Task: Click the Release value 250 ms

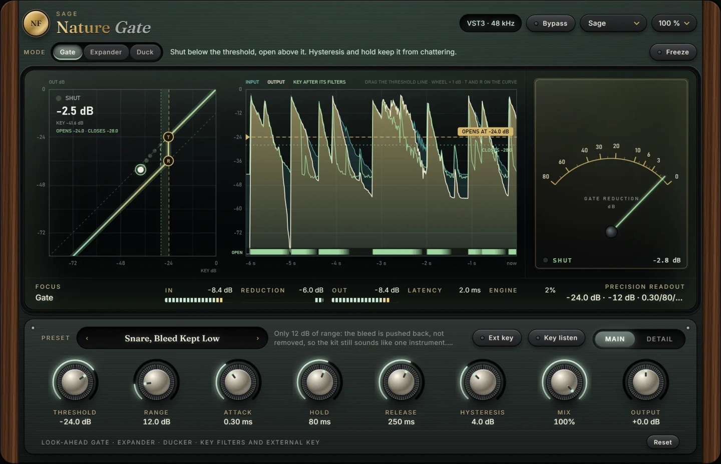Action: click(x=401, y=422)
